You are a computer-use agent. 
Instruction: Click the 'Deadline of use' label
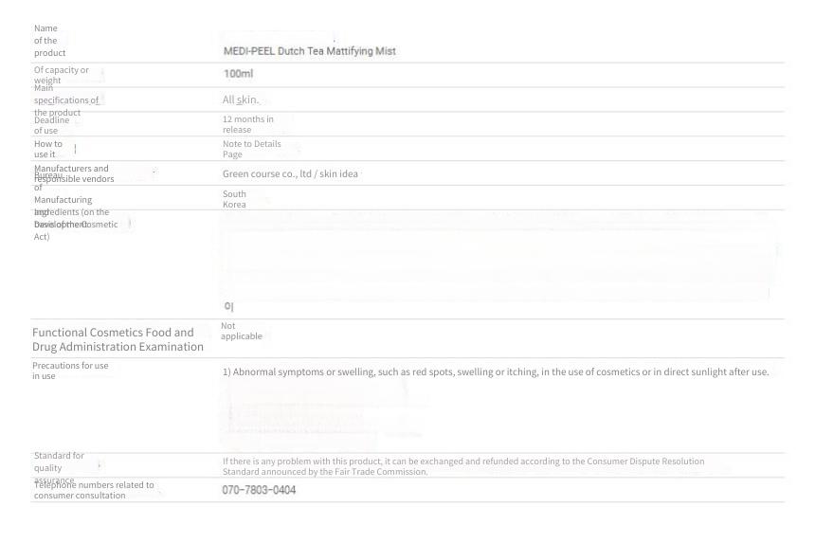(x=51, y=125)
